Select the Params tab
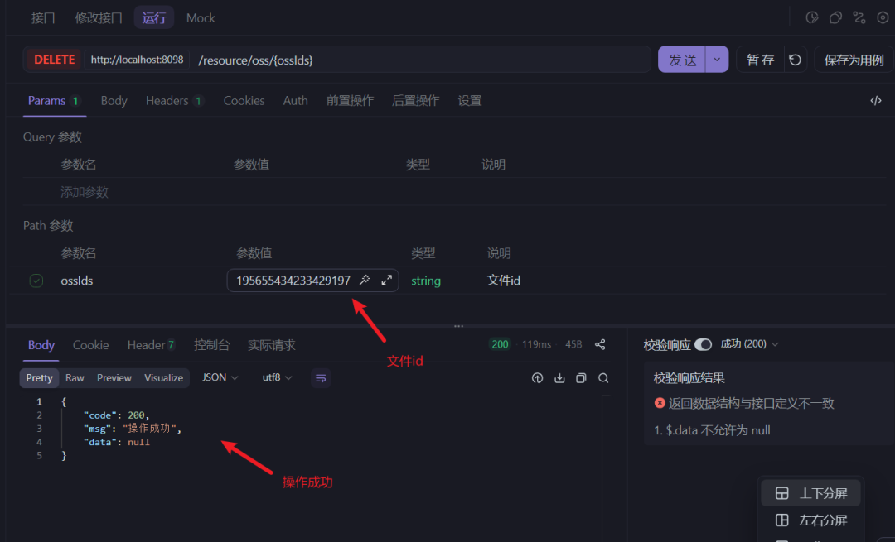895x542 pixels. pyautogui.click(x=54, y=101)
